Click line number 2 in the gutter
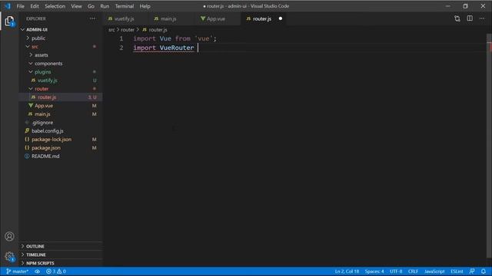 tap(121, 48)
